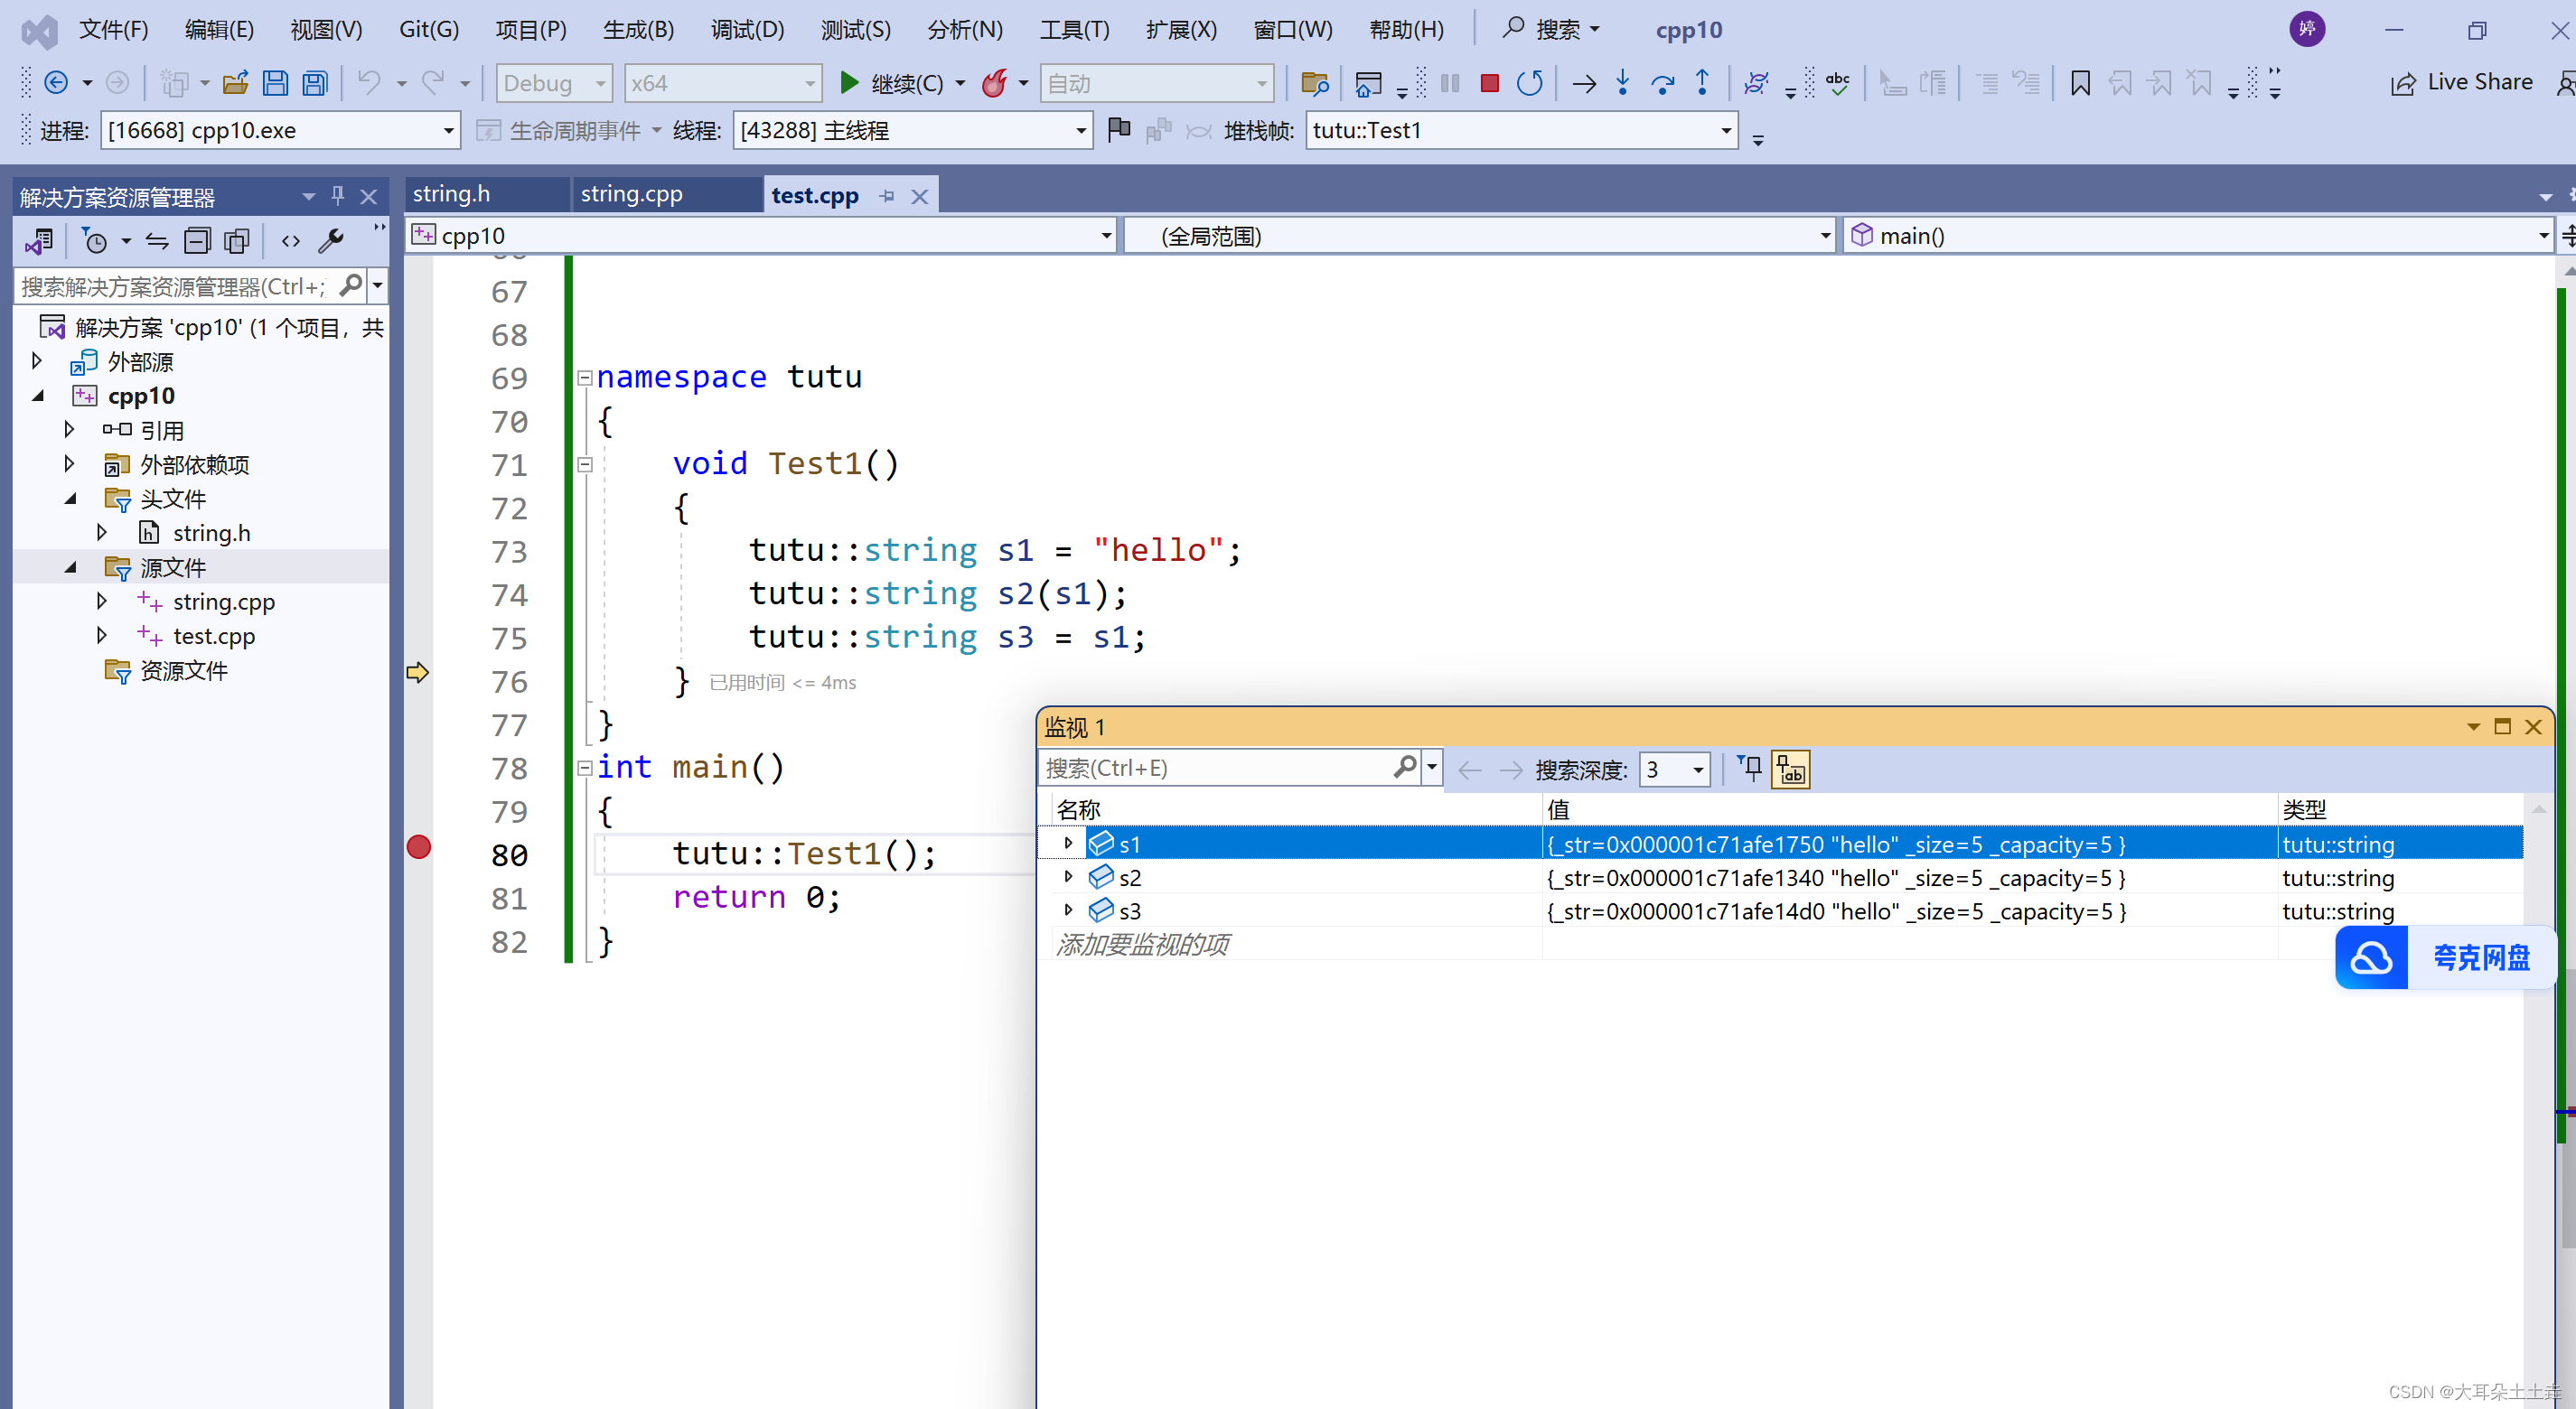Click the Restart debugging icon

coord(1529,83)
